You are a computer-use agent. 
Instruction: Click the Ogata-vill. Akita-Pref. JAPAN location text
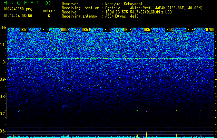[154, 8]
